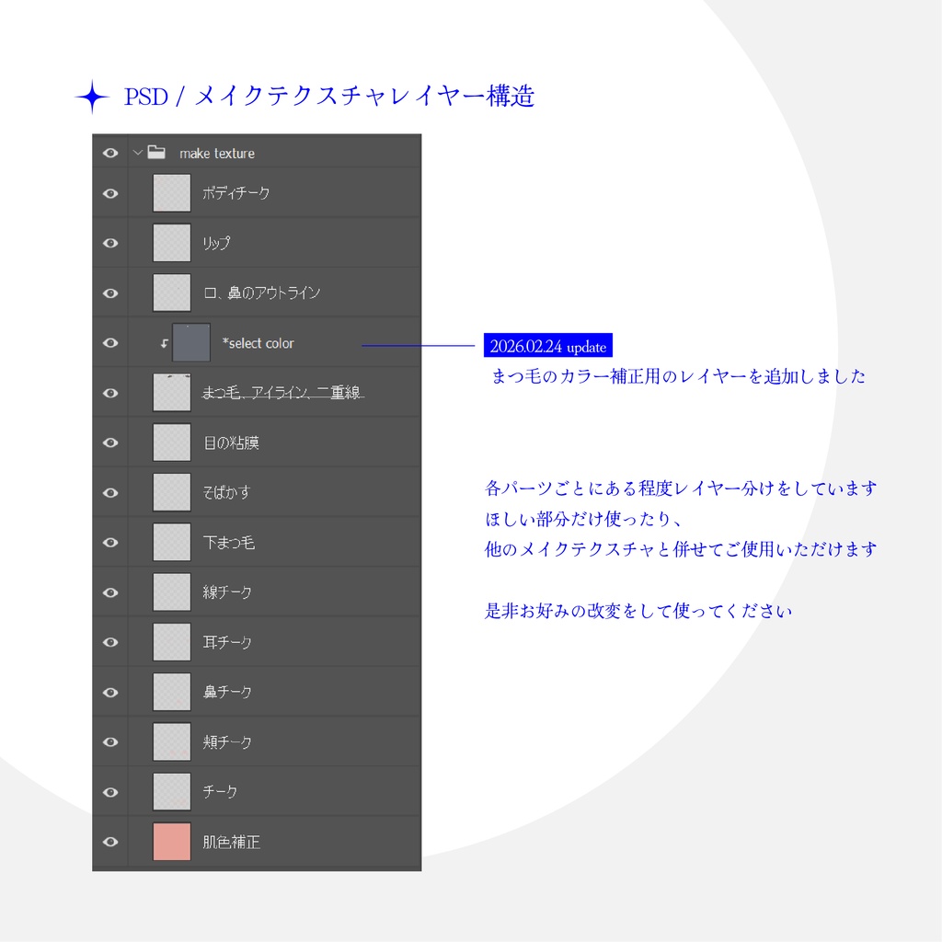The width and height of the screenshot is (942, 942).
Task: Collapse the make texture group chevron
Action: 138,153
